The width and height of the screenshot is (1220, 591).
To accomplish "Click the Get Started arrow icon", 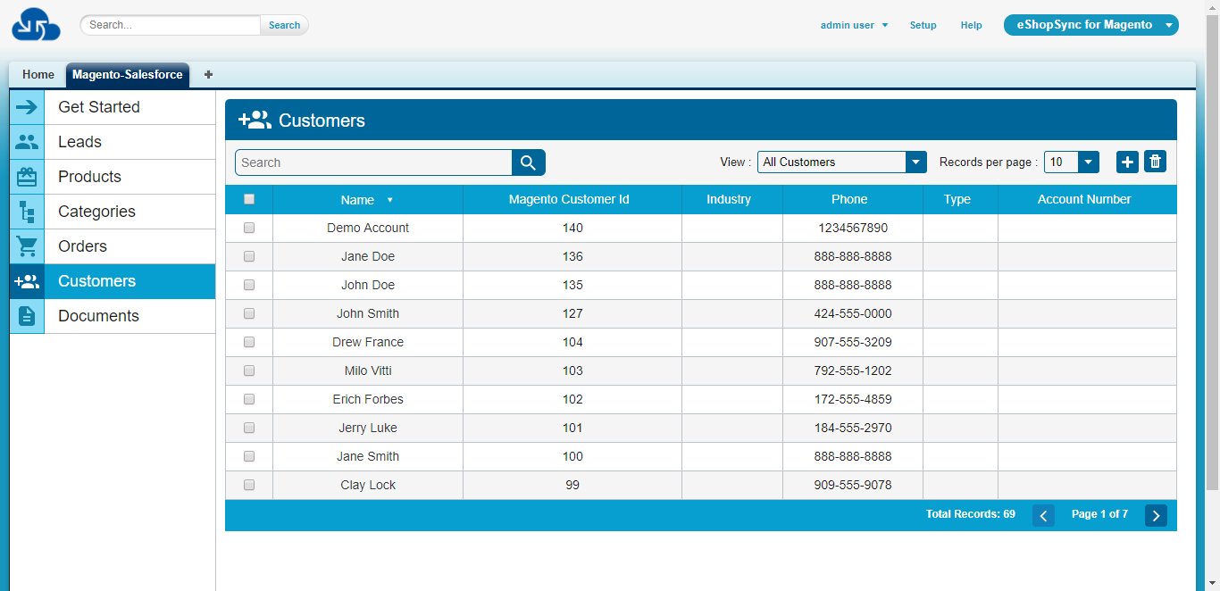I will pyautogui.click(x=27, y=107).
